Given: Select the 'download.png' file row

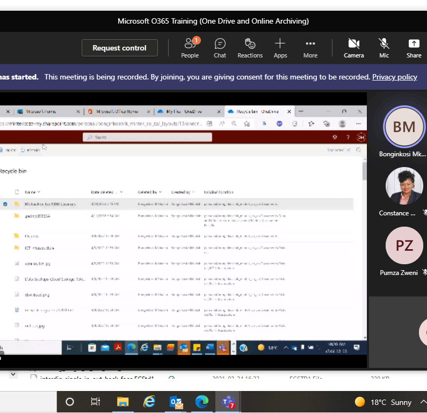Looking at the screenshot, I should [x=177, y=296].
